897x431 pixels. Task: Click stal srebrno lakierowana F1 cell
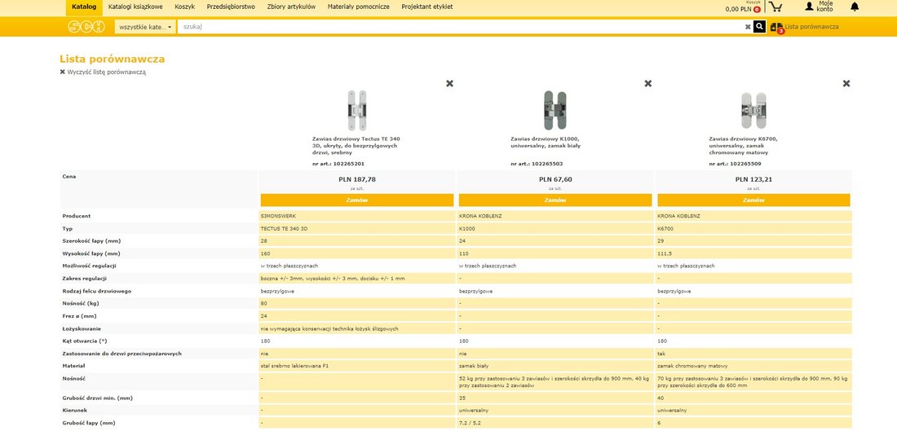(357, 366)
